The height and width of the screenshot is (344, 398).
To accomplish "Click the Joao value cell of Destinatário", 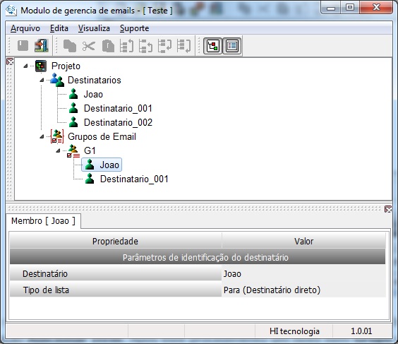I will pyautogui.click(x=303, y=273).
